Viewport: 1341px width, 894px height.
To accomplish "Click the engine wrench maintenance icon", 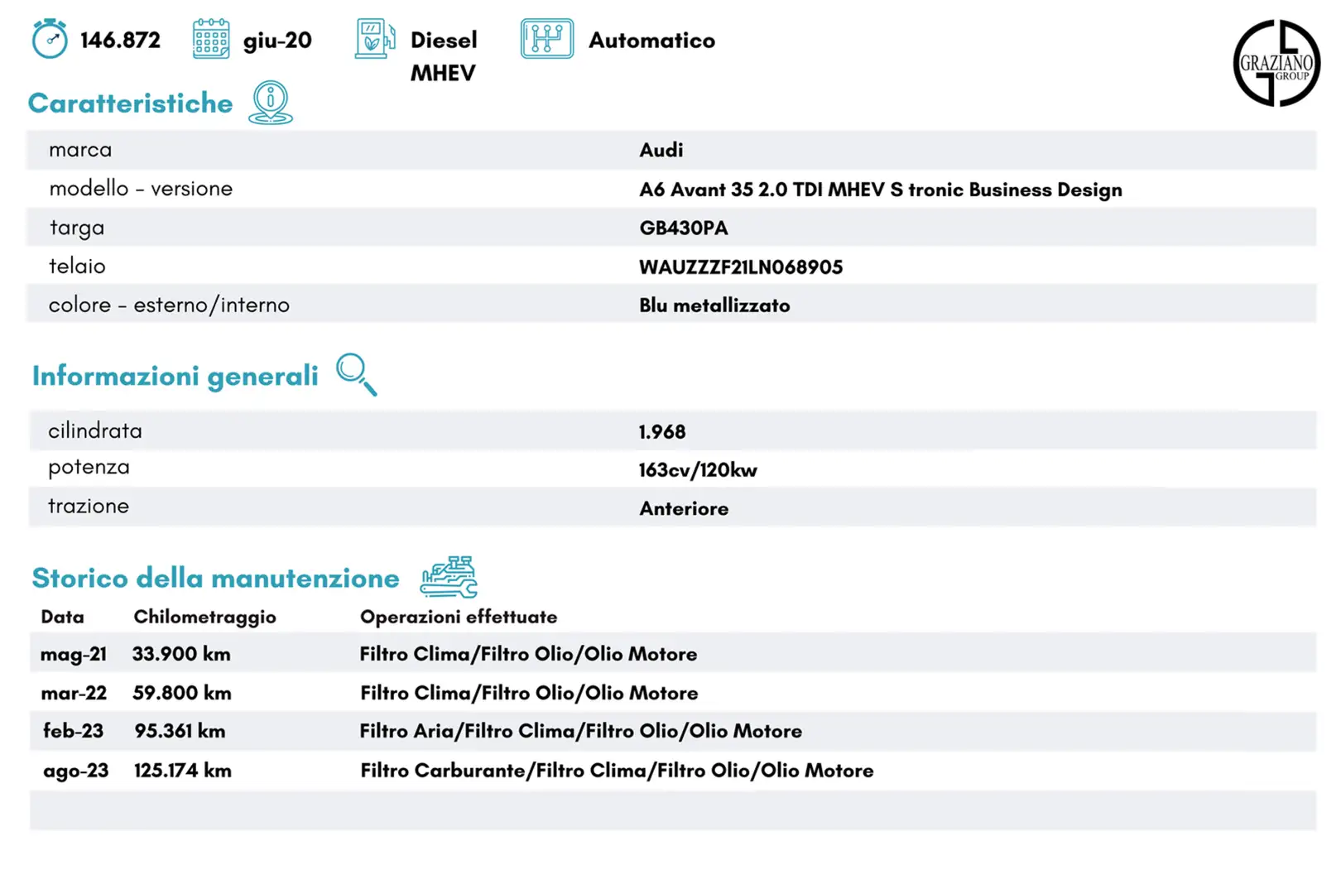I will point(449,577).
